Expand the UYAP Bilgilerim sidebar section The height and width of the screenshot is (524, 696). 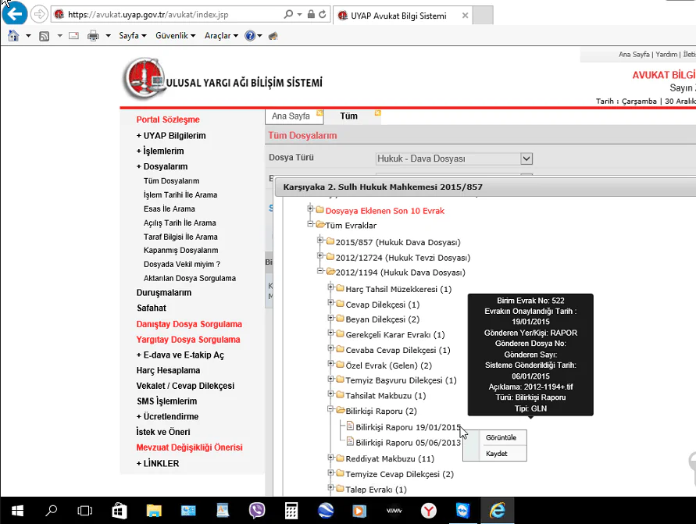point(171,136)
